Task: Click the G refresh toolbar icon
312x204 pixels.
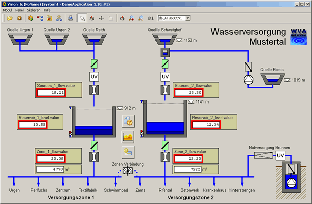Action: coord(122,18)
